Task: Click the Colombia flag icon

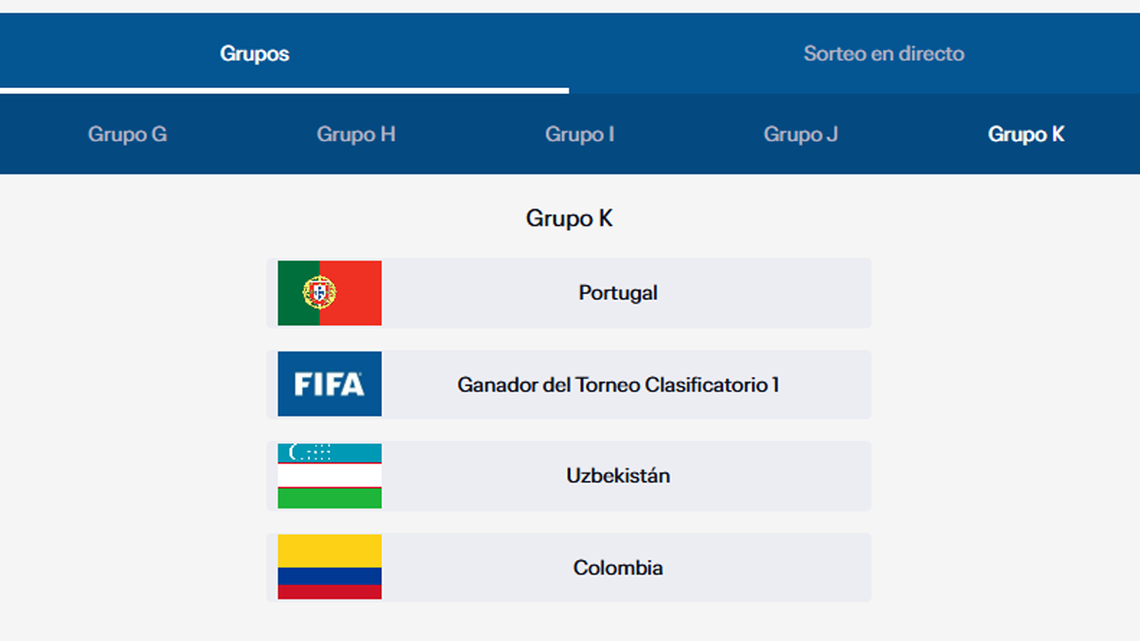Action: pos(330,567)
